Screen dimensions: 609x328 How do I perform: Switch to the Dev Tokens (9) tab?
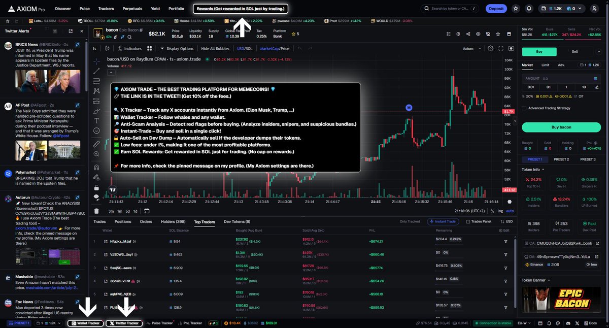pyautogui.click(x=237, y=221)
